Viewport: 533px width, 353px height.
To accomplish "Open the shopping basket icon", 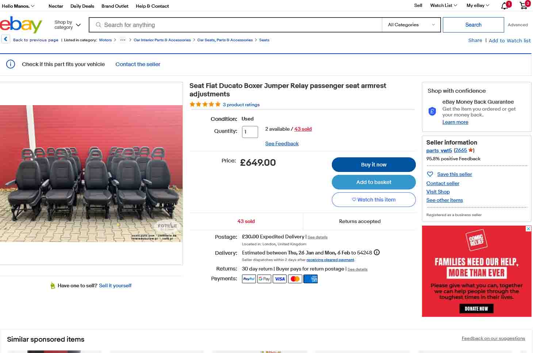I will (x=524, y=5).
